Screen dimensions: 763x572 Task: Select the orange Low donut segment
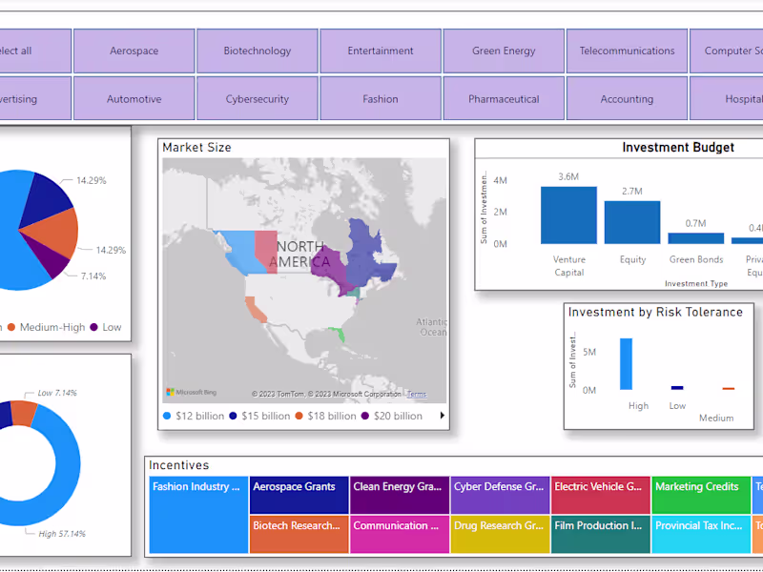pyautogui.click(x=23, y=413)
